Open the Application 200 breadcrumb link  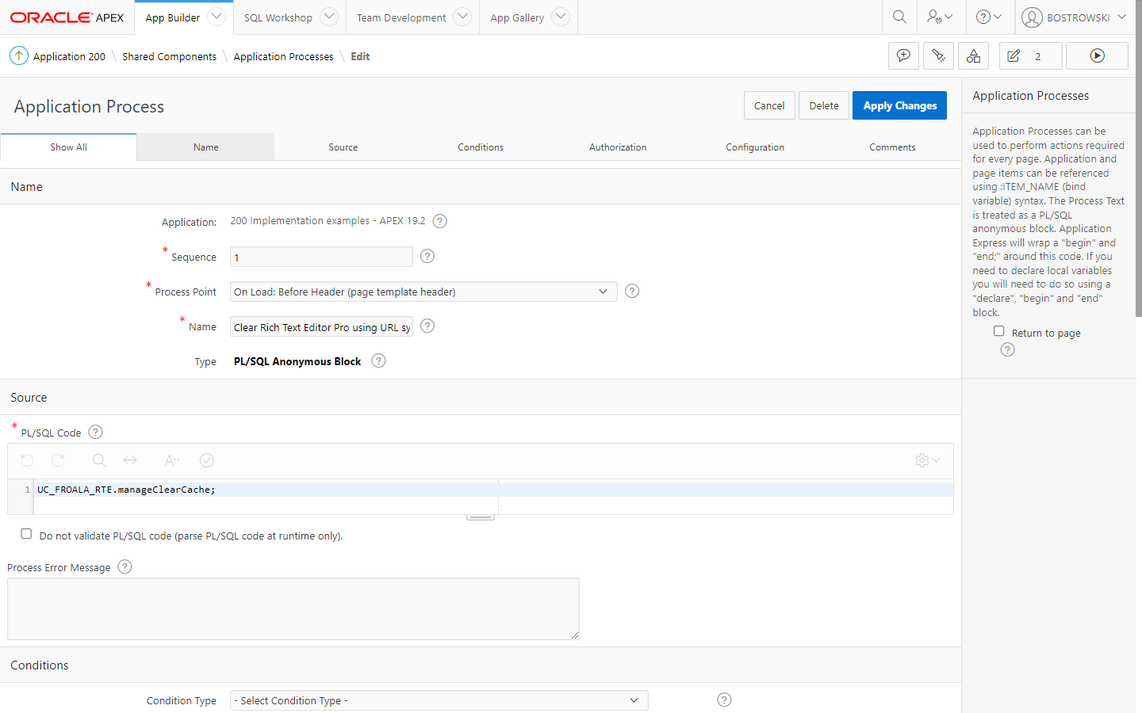tap(69, 56)
